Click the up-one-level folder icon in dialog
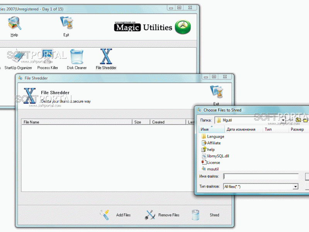309x232 pixels. pos(298,120)
